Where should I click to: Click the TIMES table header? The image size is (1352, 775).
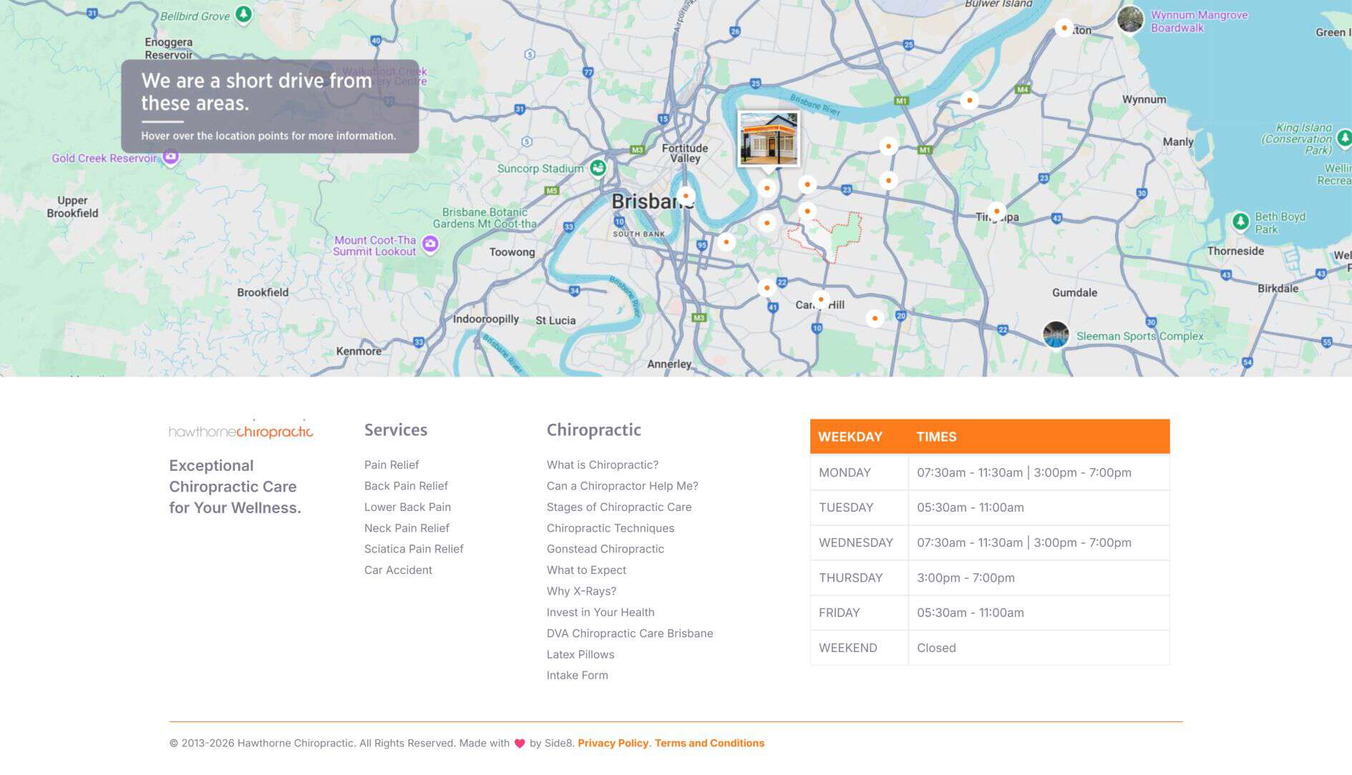point(936,437)
